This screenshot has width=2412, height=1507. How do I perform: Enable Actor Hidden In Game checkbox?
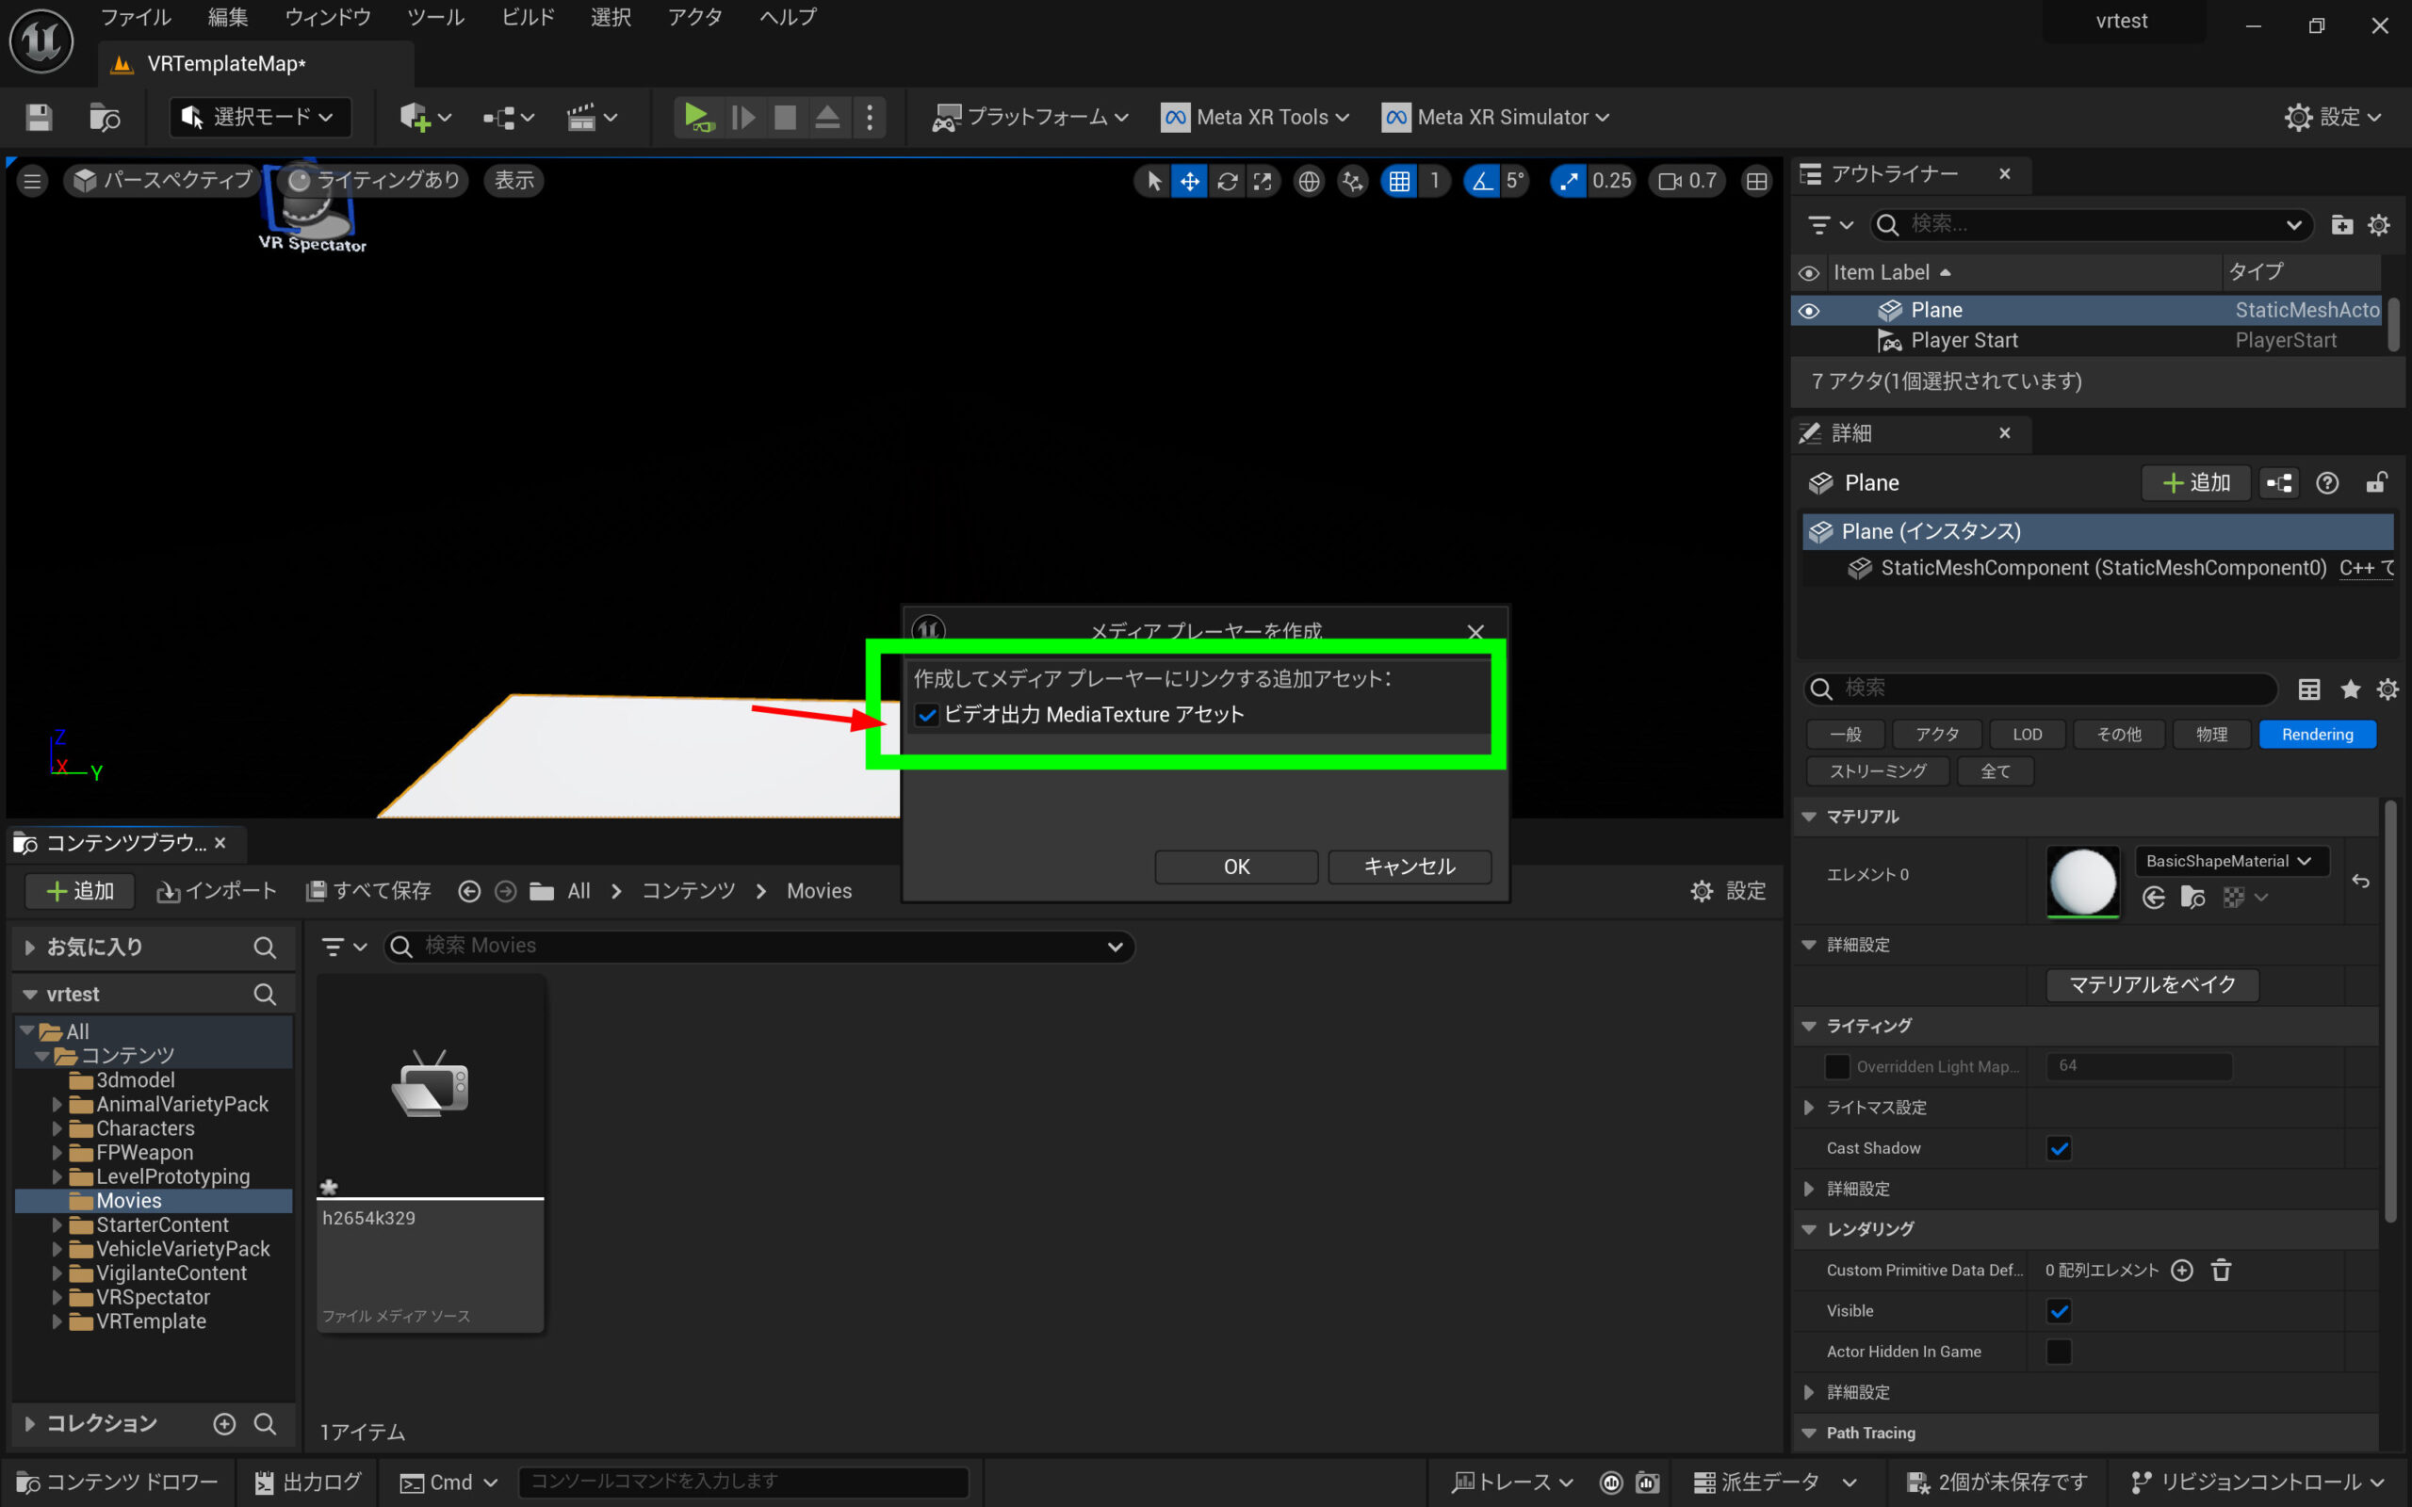click(2058, 1352)
